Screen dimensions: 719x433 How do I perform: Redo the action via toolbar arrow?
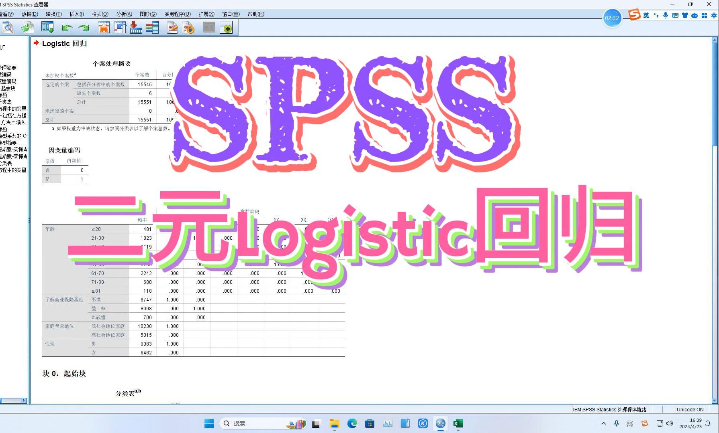pyautogui.click(x=84, y=28)
